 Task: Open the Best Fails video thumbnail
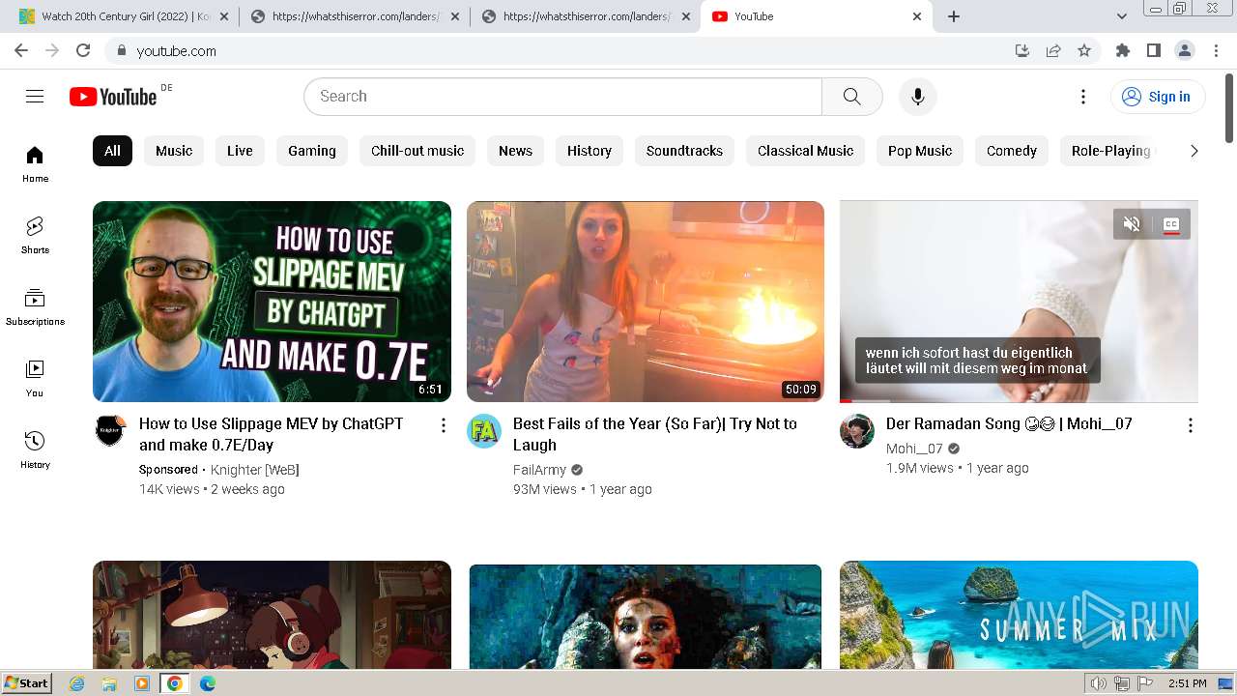[646, 302]
